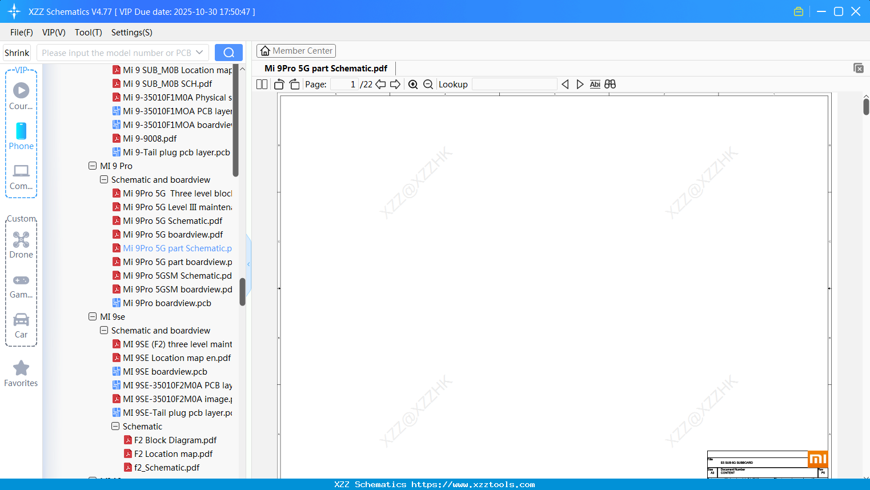The image size is (870, 490).
Task: Open Mi 9Pro 5G boardview.pdf
Action: pyautogui.click(x=167, y=235)
